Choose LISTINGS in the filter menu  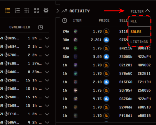coord(139,42)
